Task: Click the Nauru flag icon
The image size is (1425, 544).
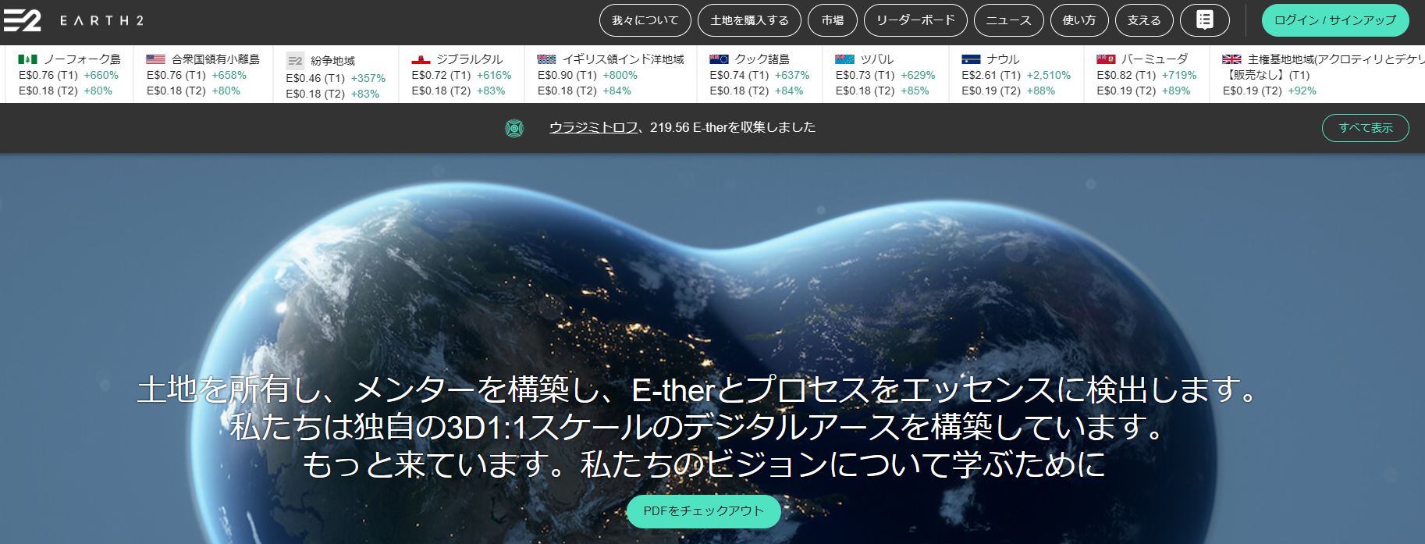Action: [971, 59]
